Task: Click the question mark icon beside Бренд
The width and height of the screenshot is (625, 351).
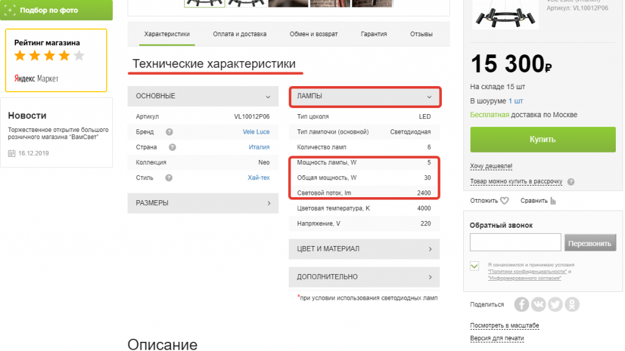Action: (169, 132)
